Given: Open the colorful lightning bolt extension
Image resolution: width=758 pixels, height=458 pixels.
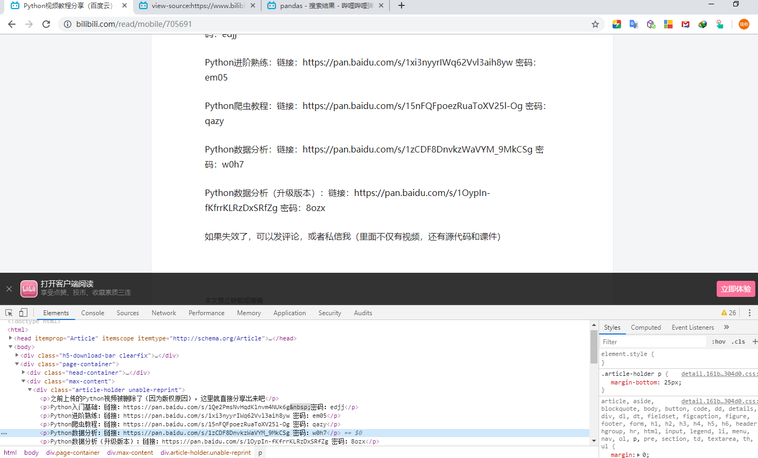Looking at the screenshot, I should [617, 24].
